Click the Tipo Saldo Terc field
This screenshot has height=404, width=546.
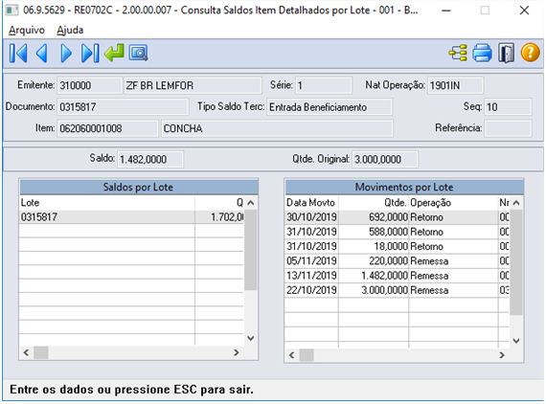click(330, 107)
